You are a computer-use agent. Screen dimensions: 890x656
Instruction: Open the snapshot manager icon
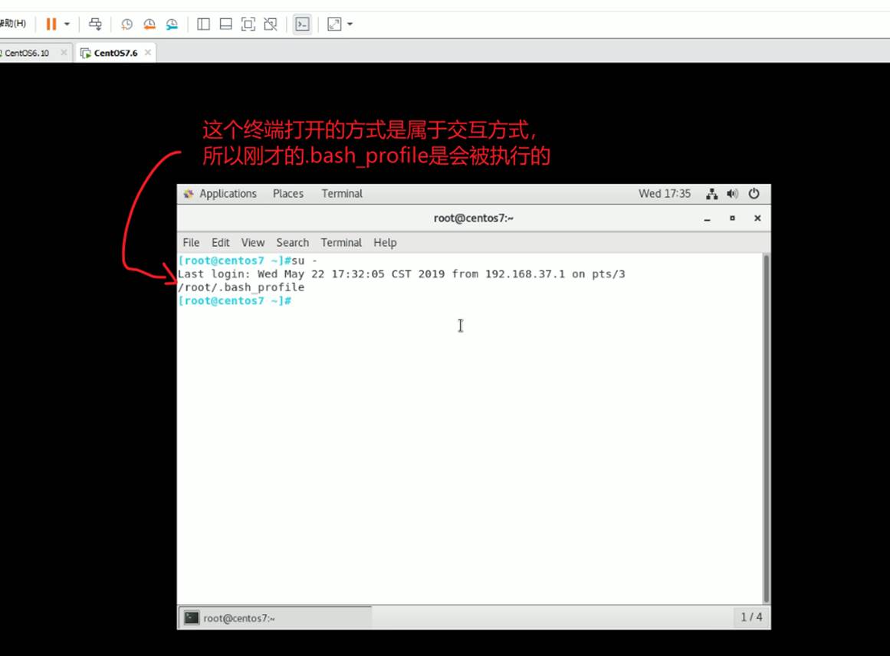pyautogui.click(x=172, y=25)
